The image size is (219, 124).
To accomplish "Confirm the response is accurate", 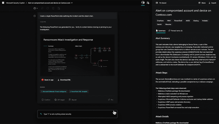I will coord(46,100).
